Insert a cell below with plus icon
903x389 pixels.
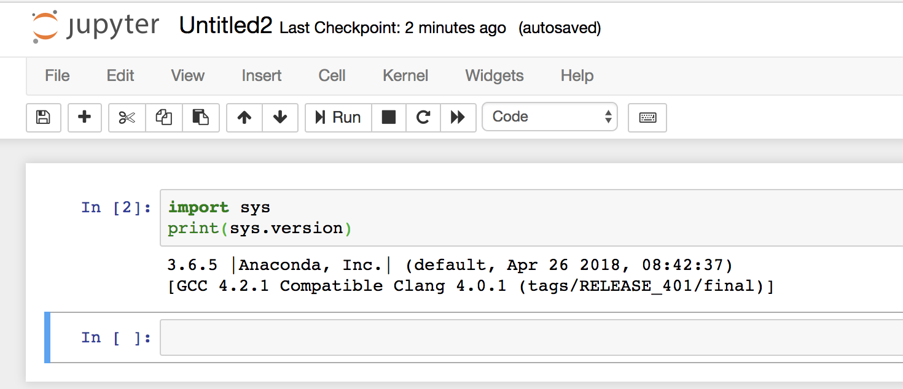click(x=85, y=117)
